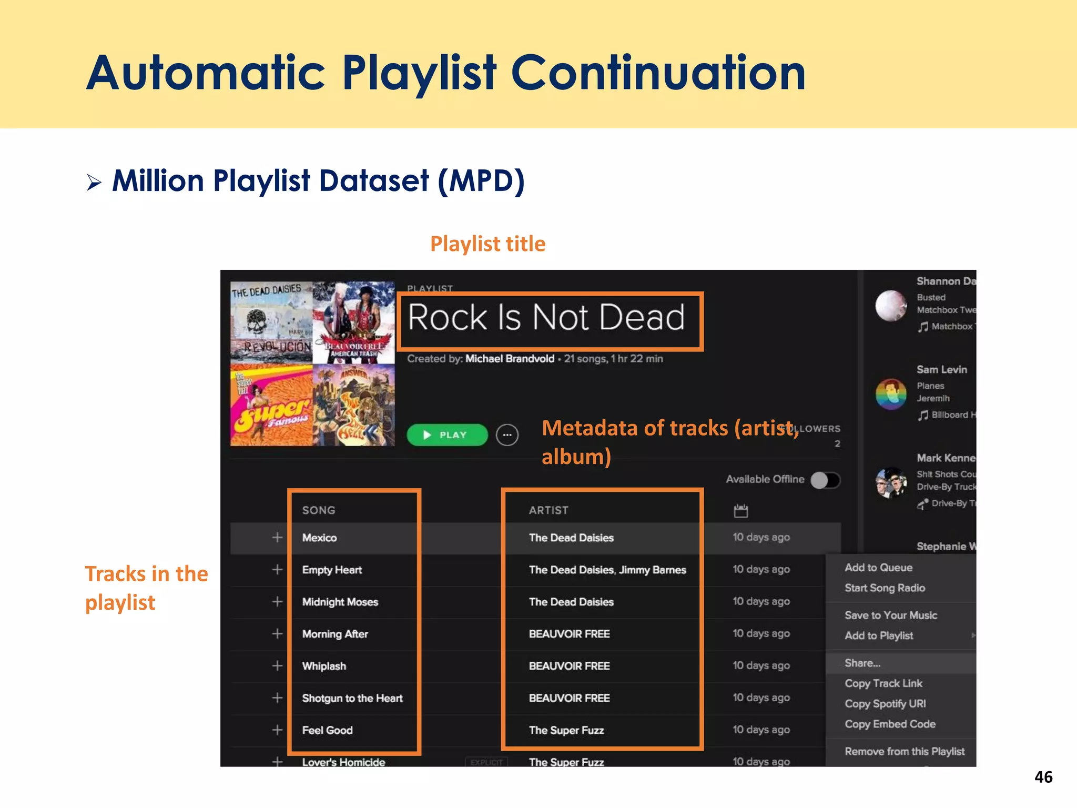Open artist The Dead Daisies, Jimmy Barnes
The image size is (1077, 808).
pyautogui.click(x=607, y=570)
